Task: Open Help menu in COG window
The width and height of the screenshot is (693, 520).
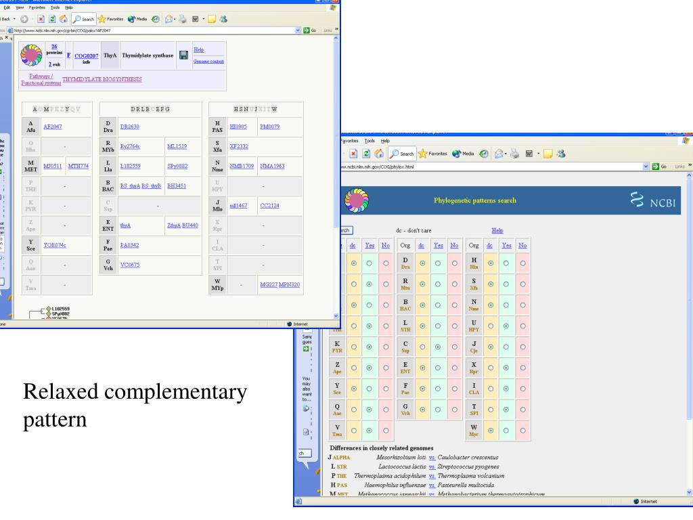Action: click(x=68, y=7)
